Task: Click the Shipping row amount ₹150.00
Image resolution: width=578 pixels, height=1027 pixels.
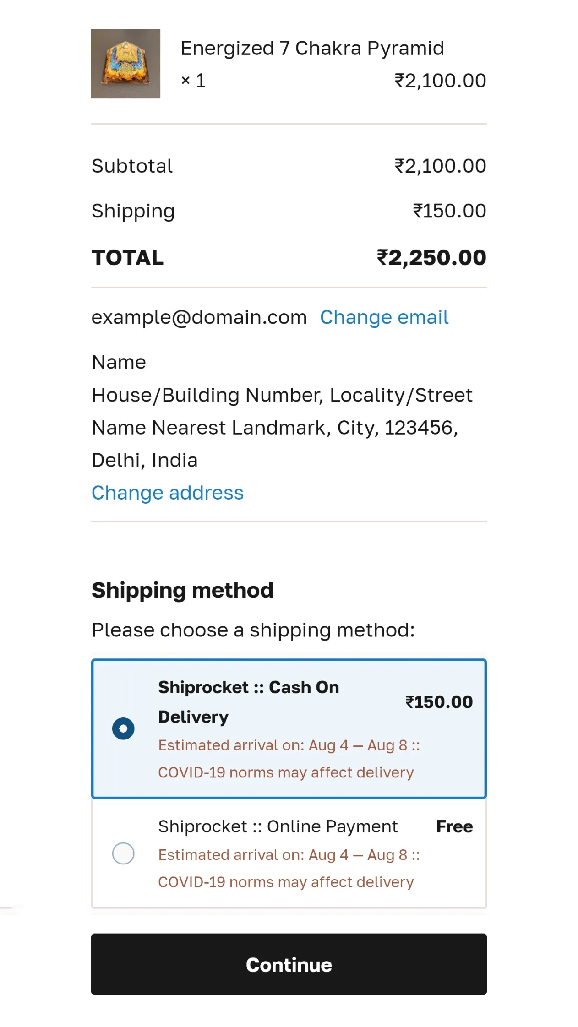Action: click(449, 211)
